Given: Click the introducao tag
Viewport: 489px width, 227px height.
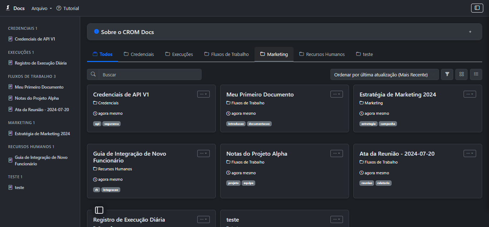Looking at the screenshot, I should [x=236, y=124].
